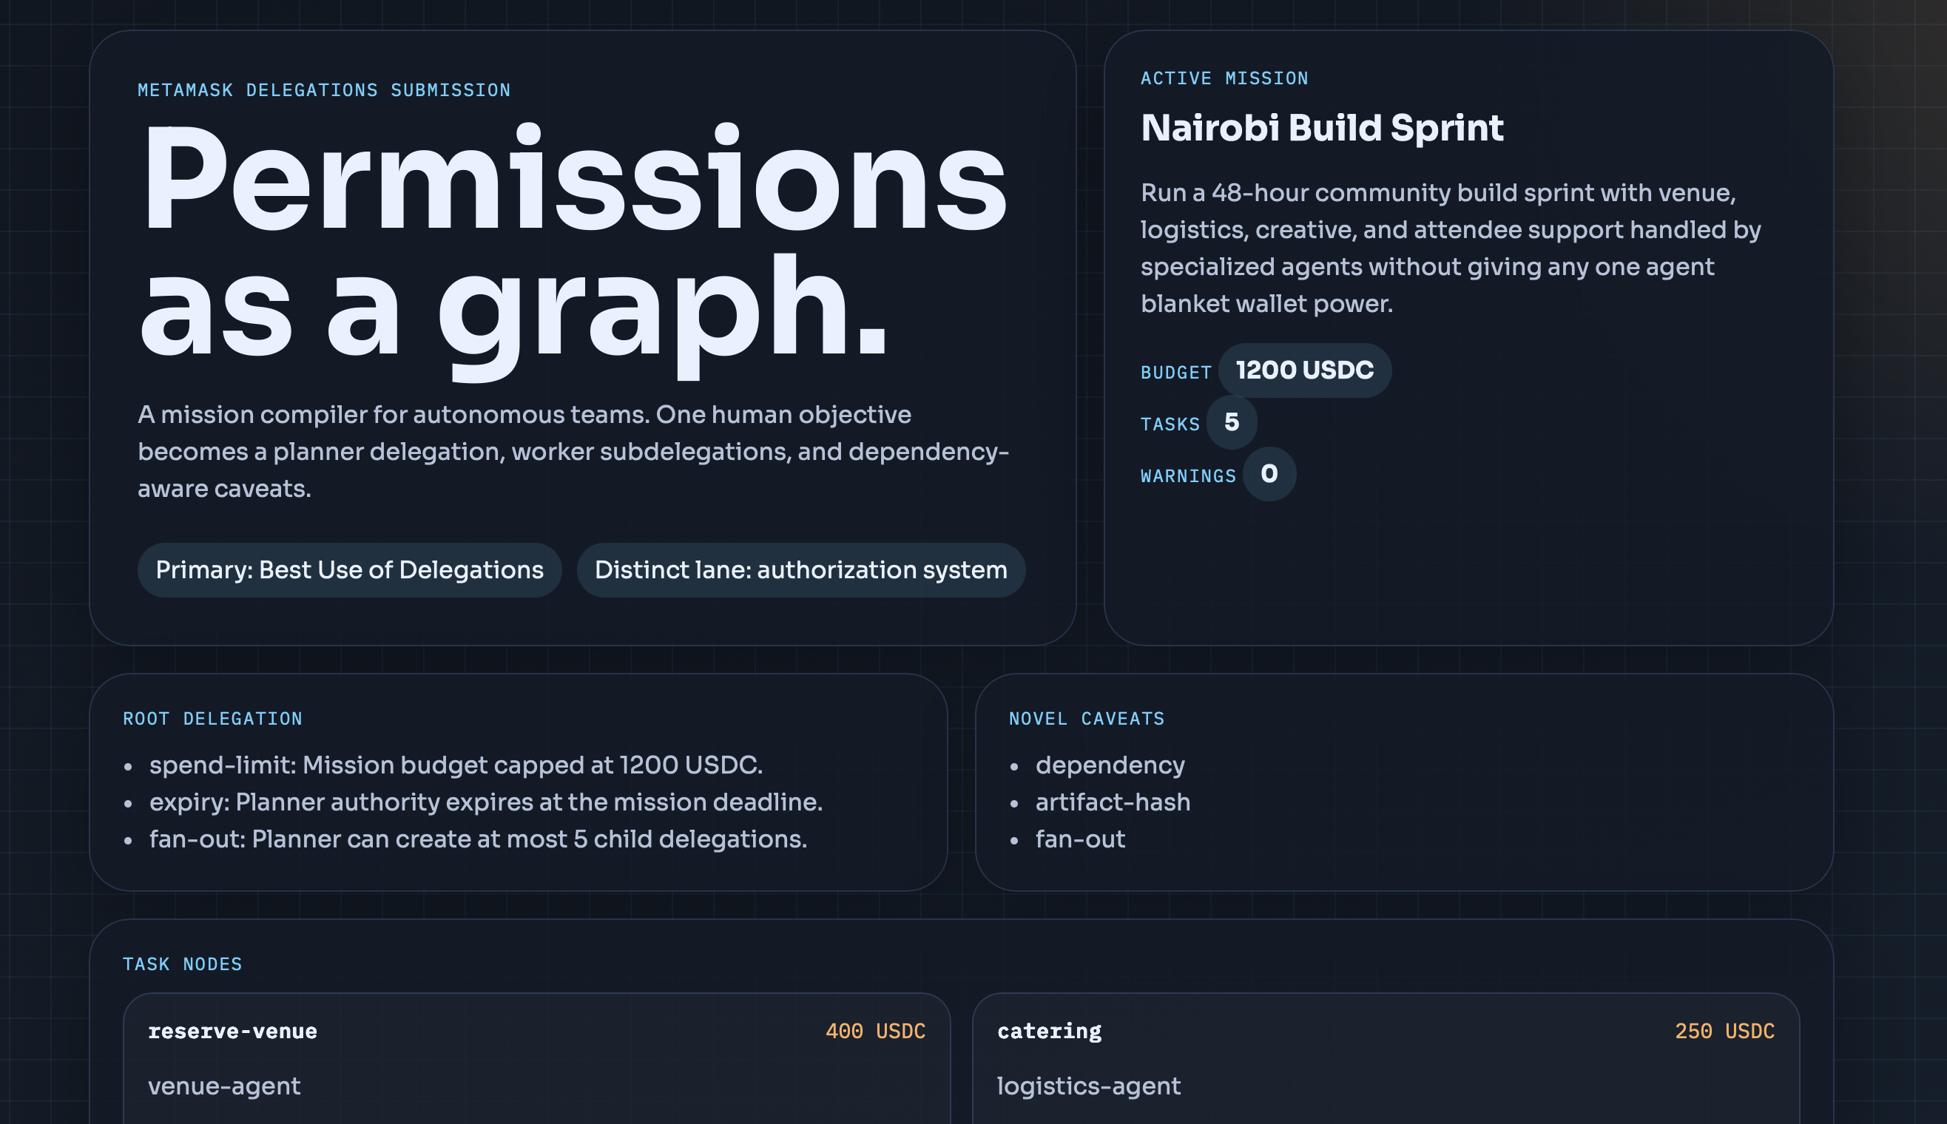The image size is (1947, 1124).
Task: Click the 'NOVEL CAVEATS' heading
Action: pos(1086,719)
